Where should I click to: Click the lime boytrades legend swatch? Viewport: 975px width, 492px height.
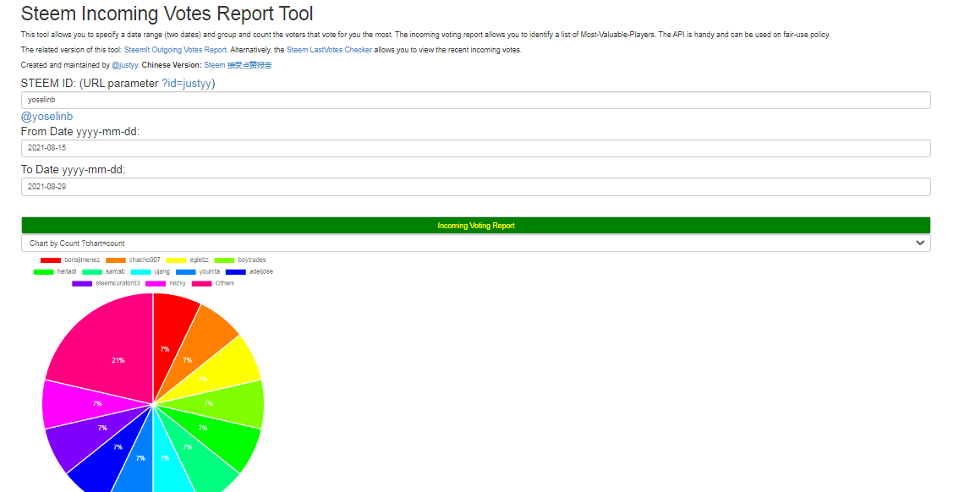coord(224,260)
